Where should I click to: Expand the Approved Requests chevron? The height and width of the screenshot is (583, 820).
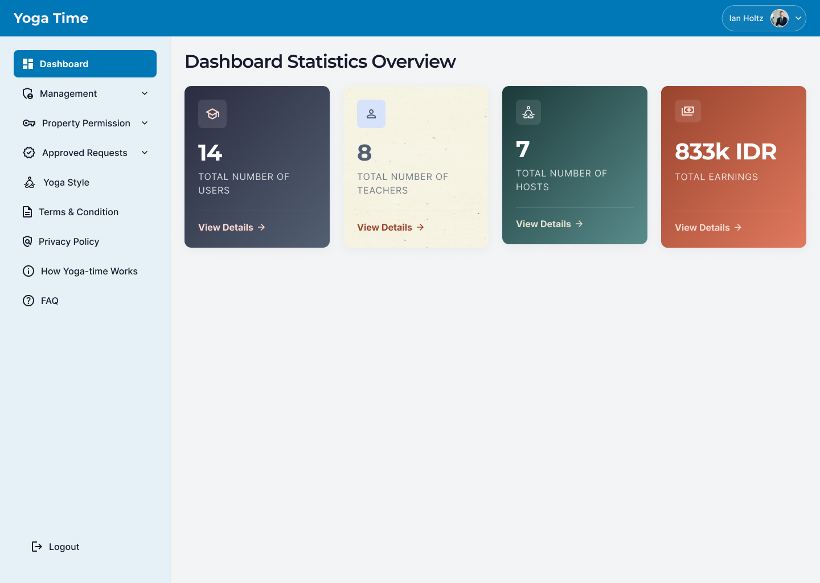click(145, 153)
